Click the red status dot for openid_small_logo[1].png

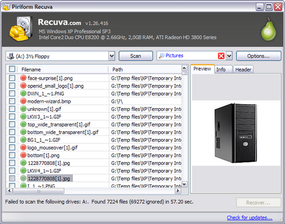click(x=23, y=86)
